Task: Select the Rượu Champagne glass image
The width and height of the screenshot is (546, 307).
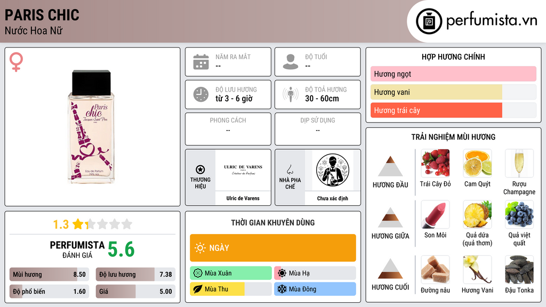Action: [x=519, y=163]
